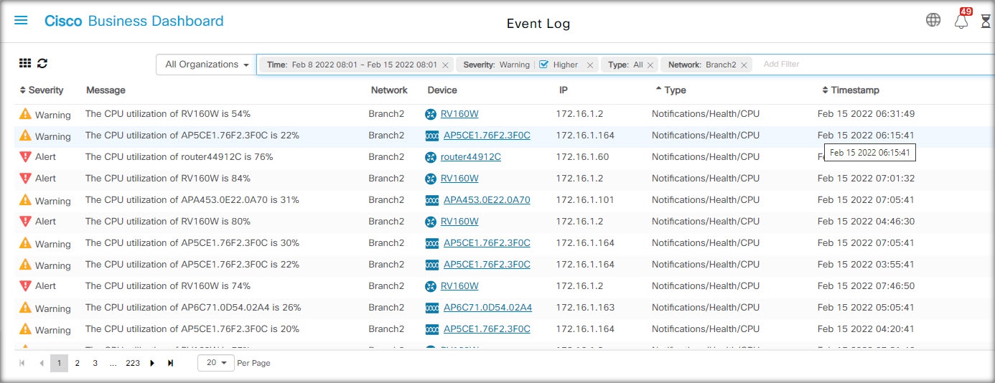
Task: Go to page 3
Action: pyautogui.click(x=95, y=363)
